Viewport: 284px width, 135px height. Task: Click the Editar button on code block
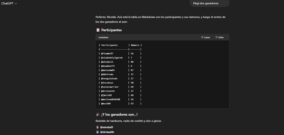220,37
